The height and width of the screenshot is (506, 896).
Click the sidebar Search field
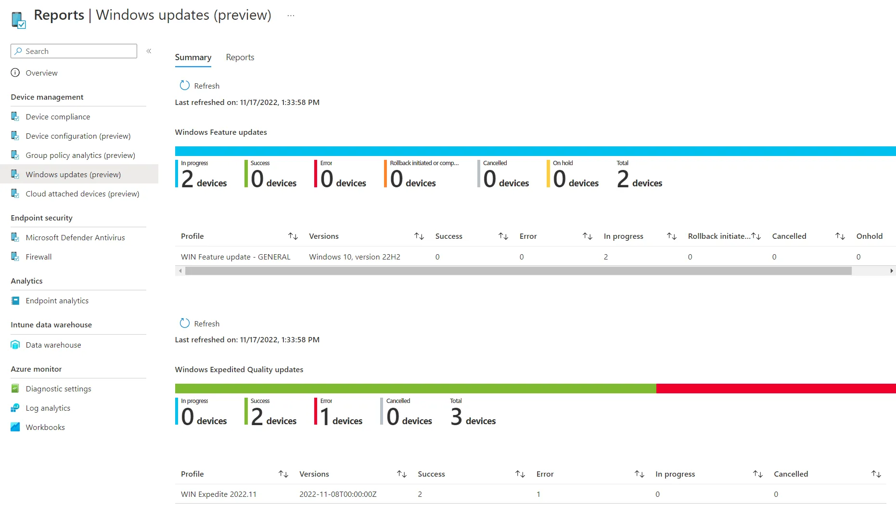[x=74, y=51]
